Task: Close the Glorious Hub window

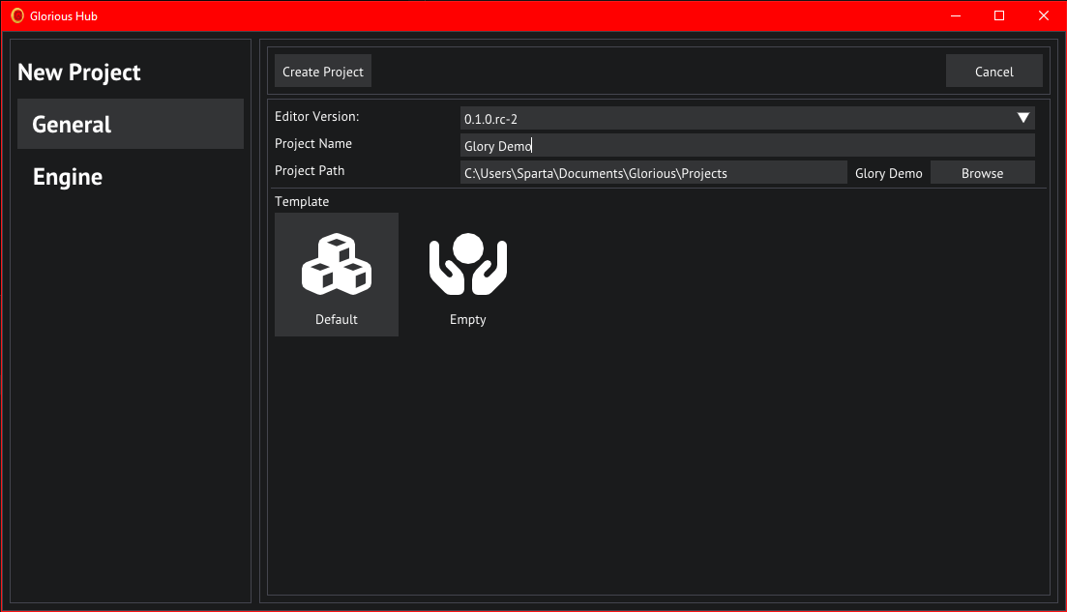Action: 1044,15
